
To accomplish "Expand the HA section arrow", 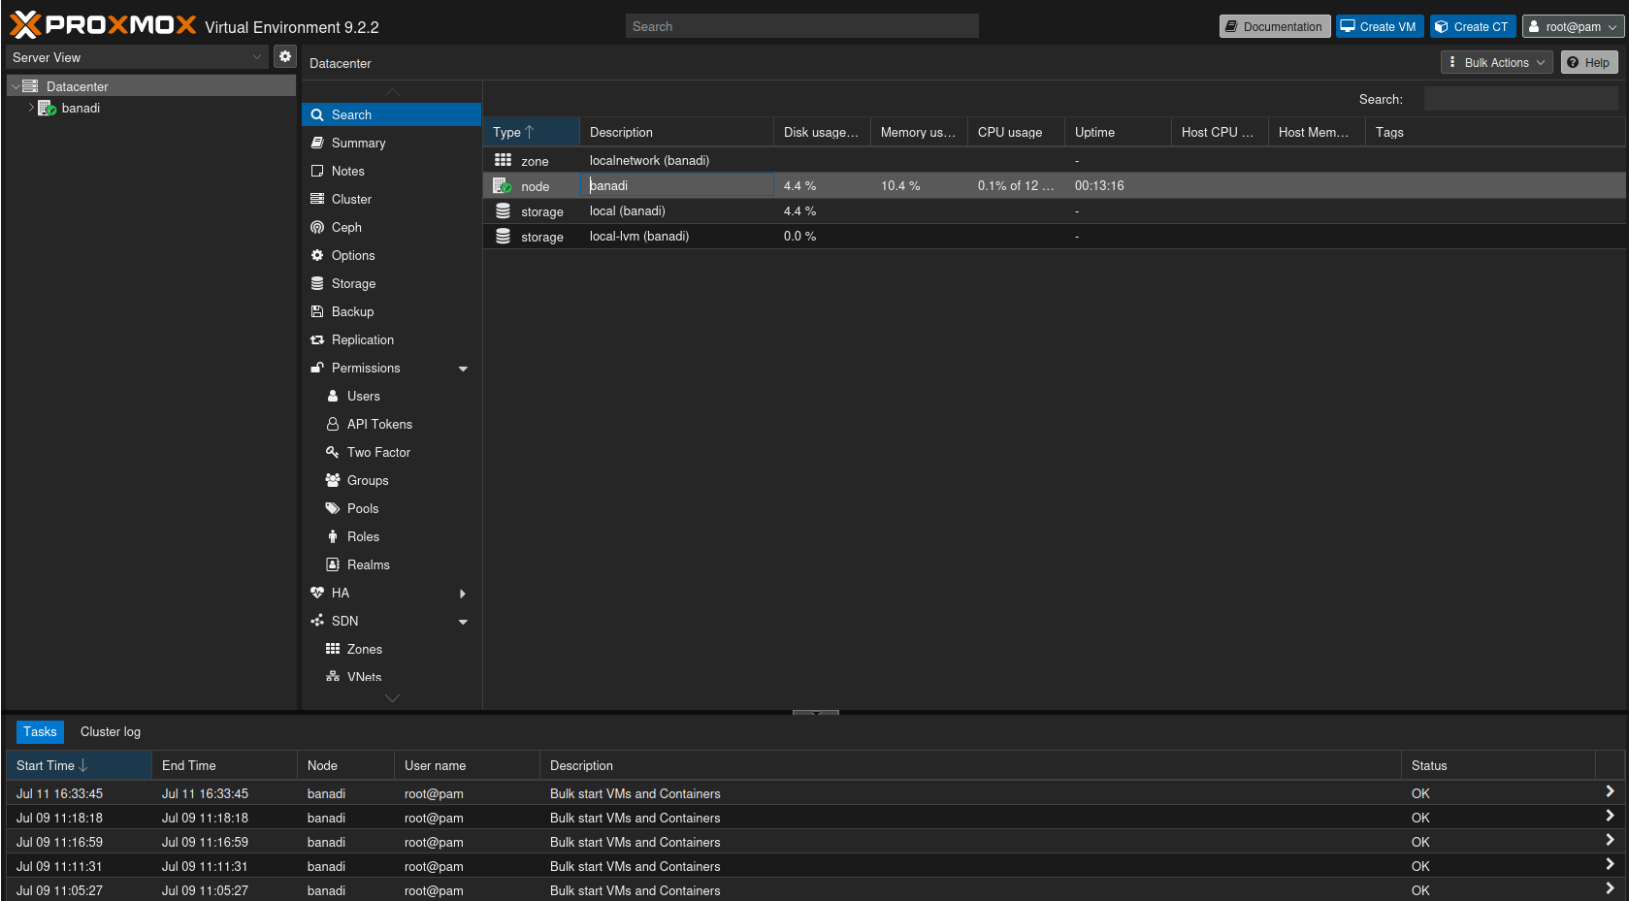I will point(463,594).
